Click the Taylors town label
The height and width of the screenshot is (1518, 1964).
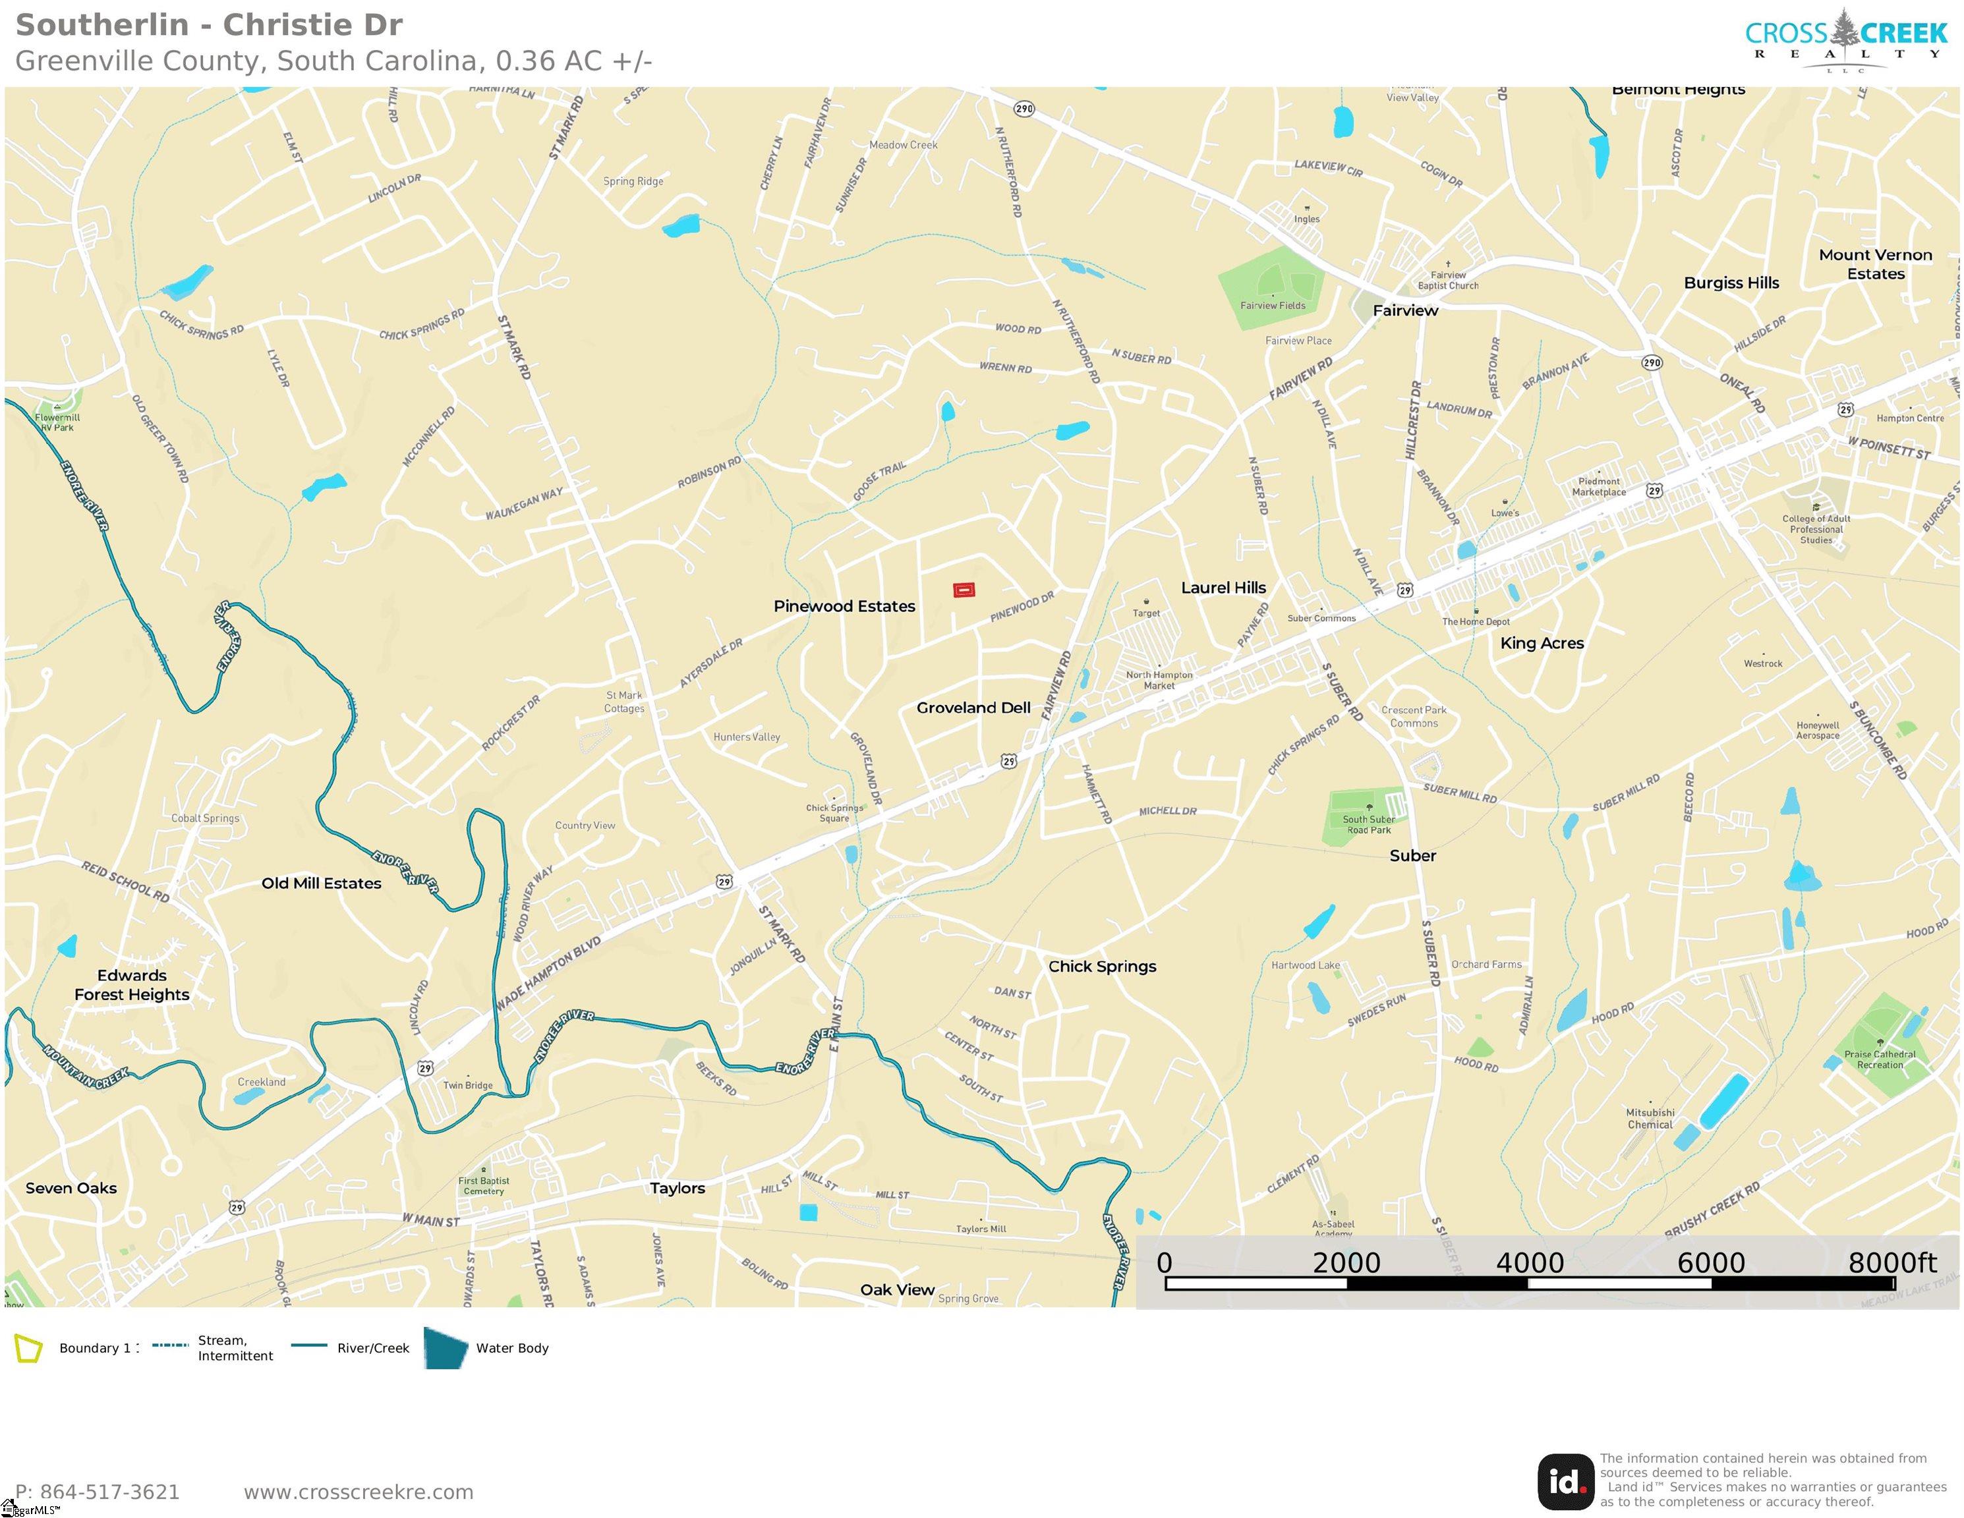(x=677, y=1187)
